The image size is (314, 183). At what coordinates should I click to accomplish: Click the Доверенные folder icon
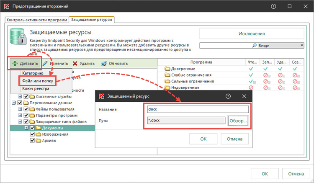click(167, 69)
